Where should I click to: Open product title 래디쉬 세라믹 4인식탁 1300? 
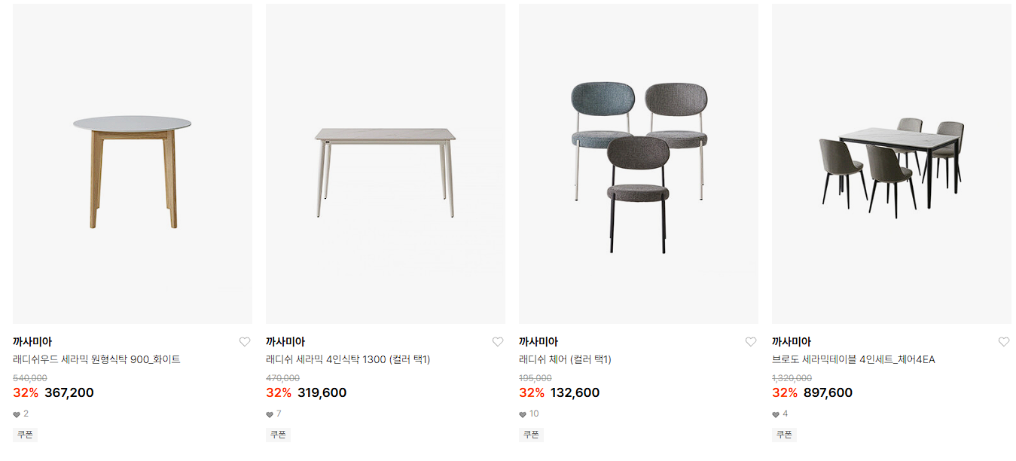348,360
